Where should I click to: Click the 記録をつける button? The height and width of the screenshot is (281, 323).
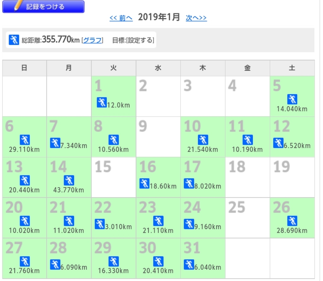click(43, 6)
